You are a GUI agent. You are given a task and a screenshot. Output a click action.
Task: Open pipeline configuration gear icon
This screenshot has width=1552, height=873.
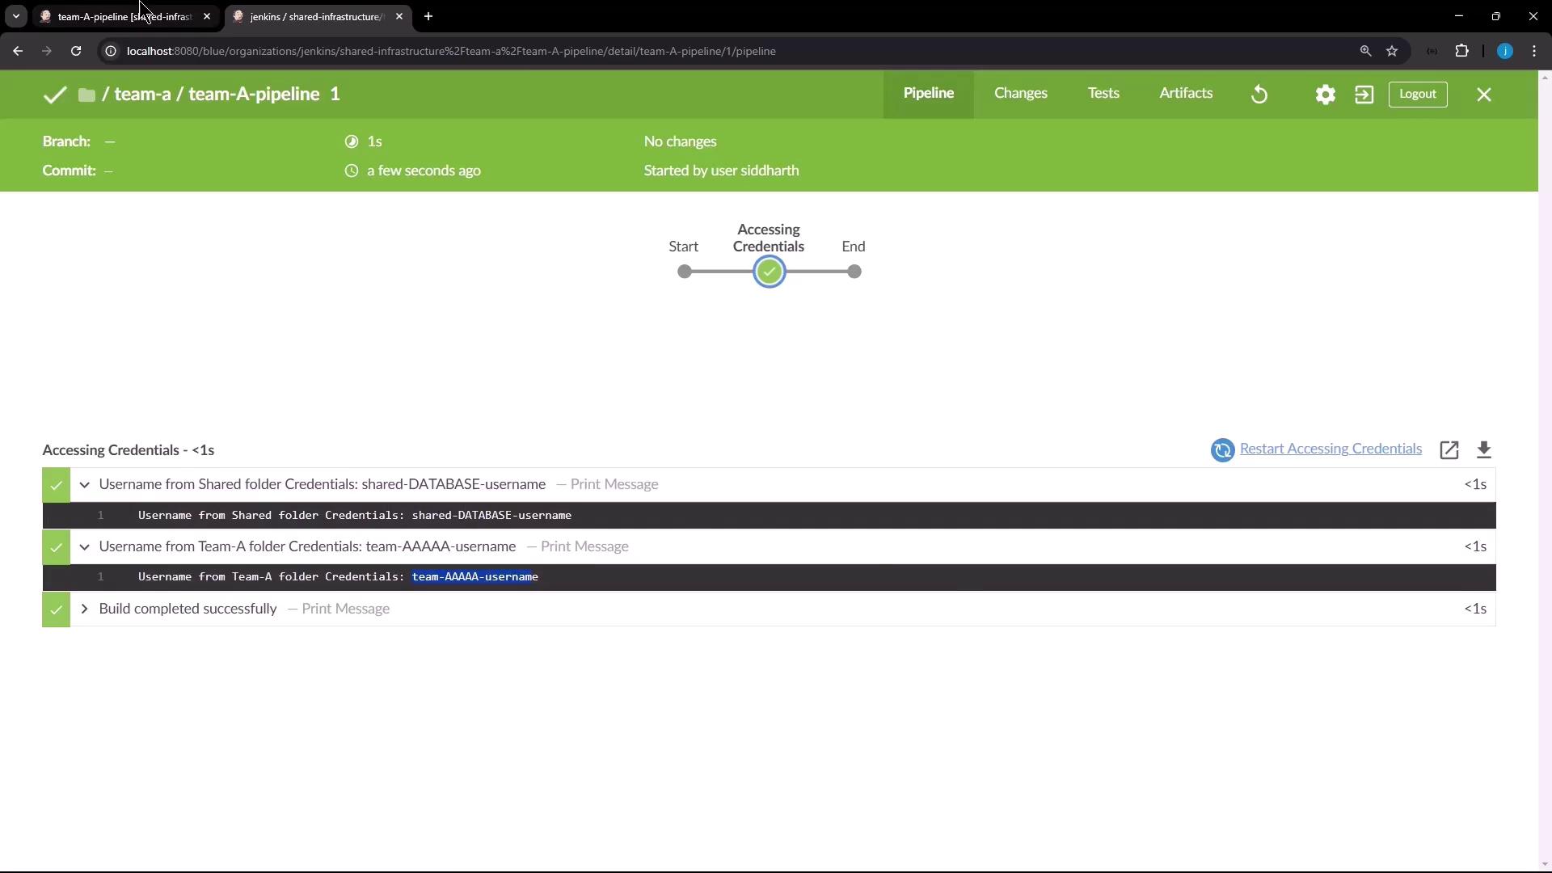(1325, 95)
